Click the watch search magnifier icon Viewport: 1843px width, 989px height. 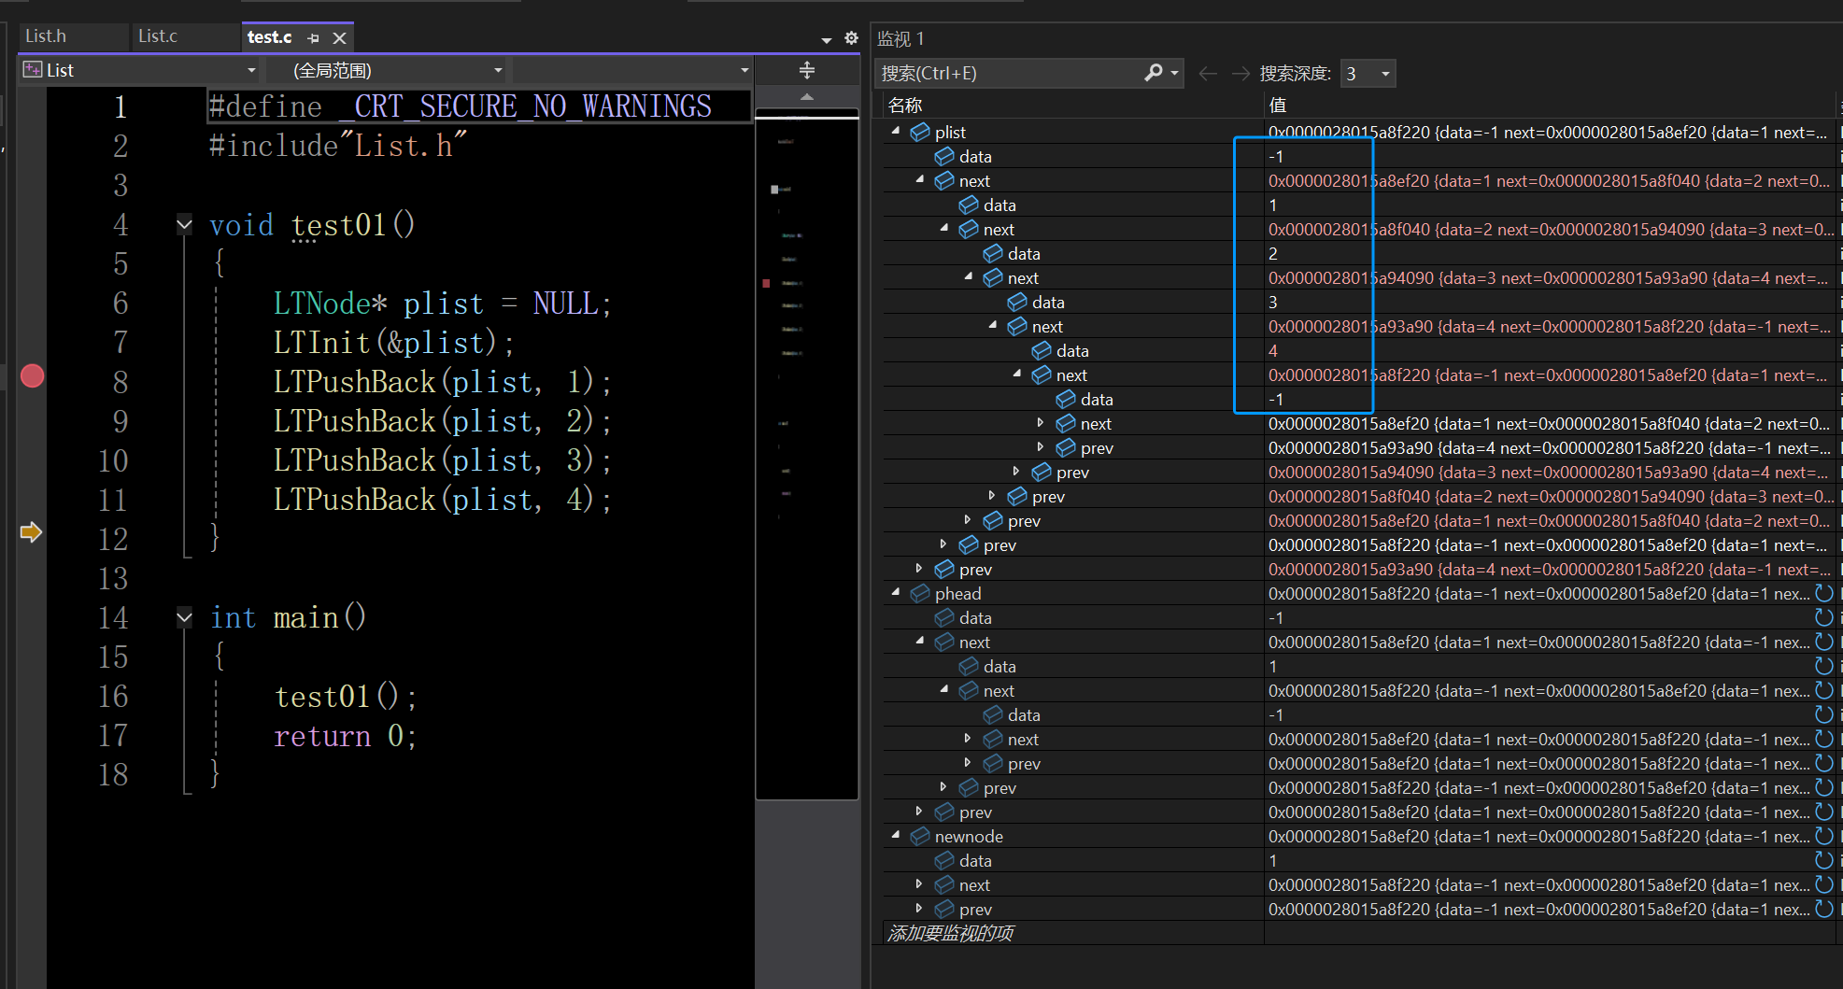pyautogui.click(x=1155, y=73)
